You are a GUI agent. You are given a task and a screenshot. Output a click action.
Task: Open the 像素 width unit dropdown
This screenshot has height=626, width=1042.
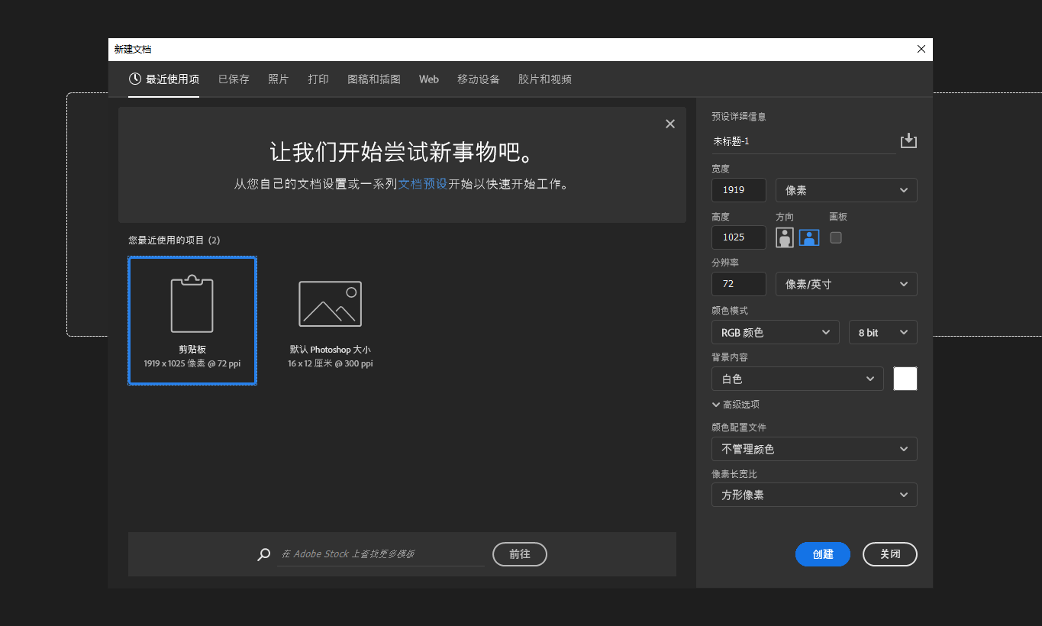[846, 189]
